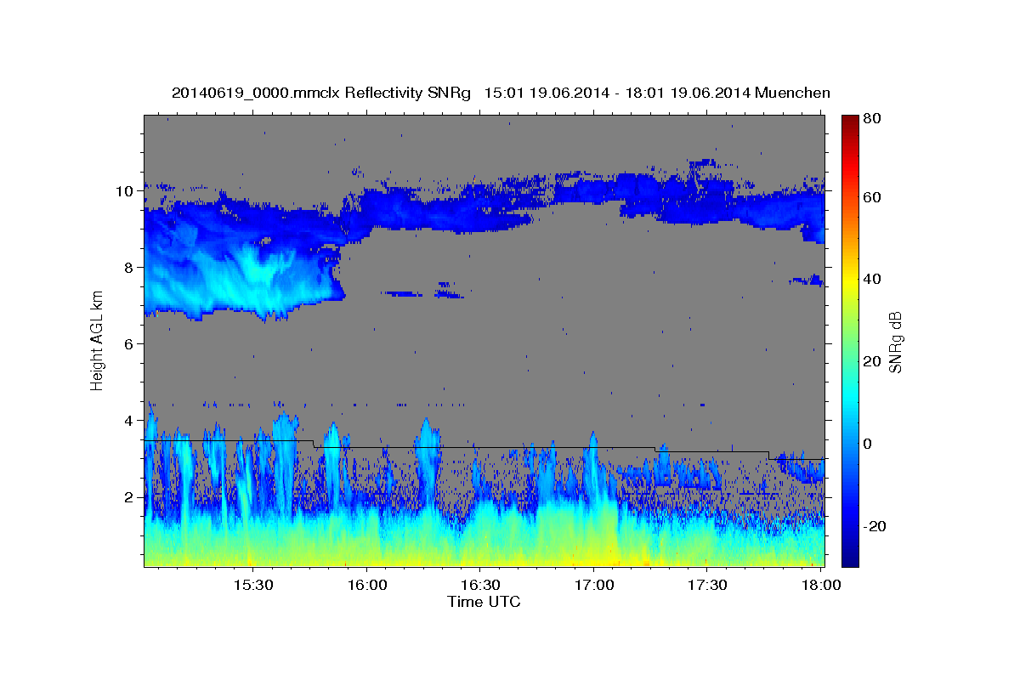Click the plot title starting 20140619_0000.mmclx

[501, 93]
